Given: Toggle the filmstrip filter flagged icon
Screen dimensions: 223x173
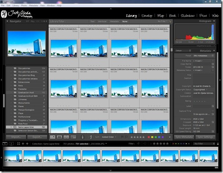Looking at the screenshot, I should click(138, 144).
